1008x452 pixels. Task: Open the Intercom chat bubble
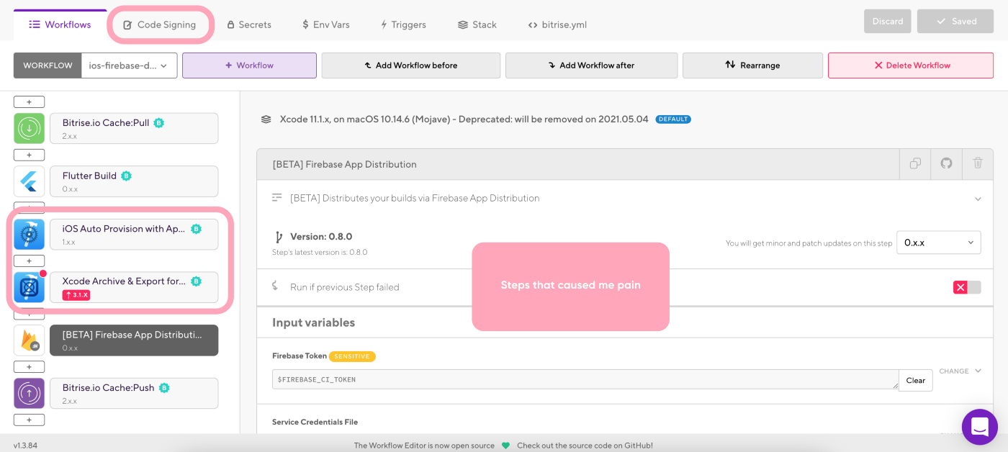tap(980, 427)
